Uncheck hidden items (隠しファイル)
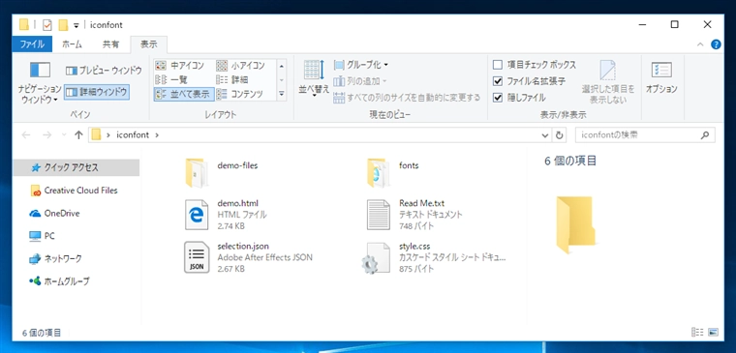Screen dimensions: 736x353 click(520, 98)
